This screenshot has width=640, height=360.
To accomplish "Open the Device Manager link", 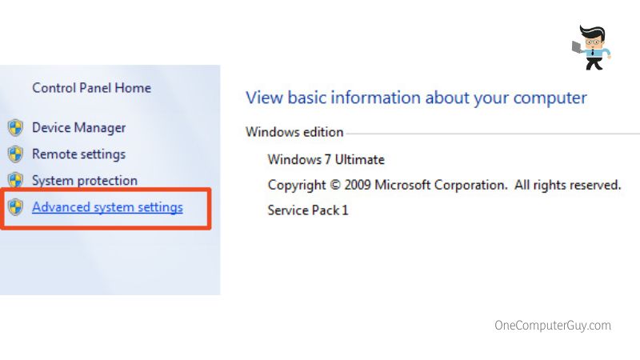I will (78, 128).
